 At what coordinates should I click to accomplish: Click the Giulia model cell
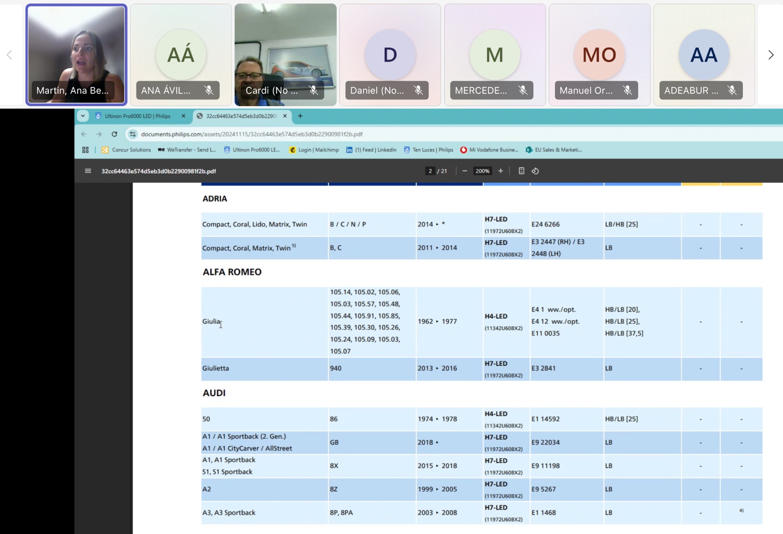tap(264, 321)
